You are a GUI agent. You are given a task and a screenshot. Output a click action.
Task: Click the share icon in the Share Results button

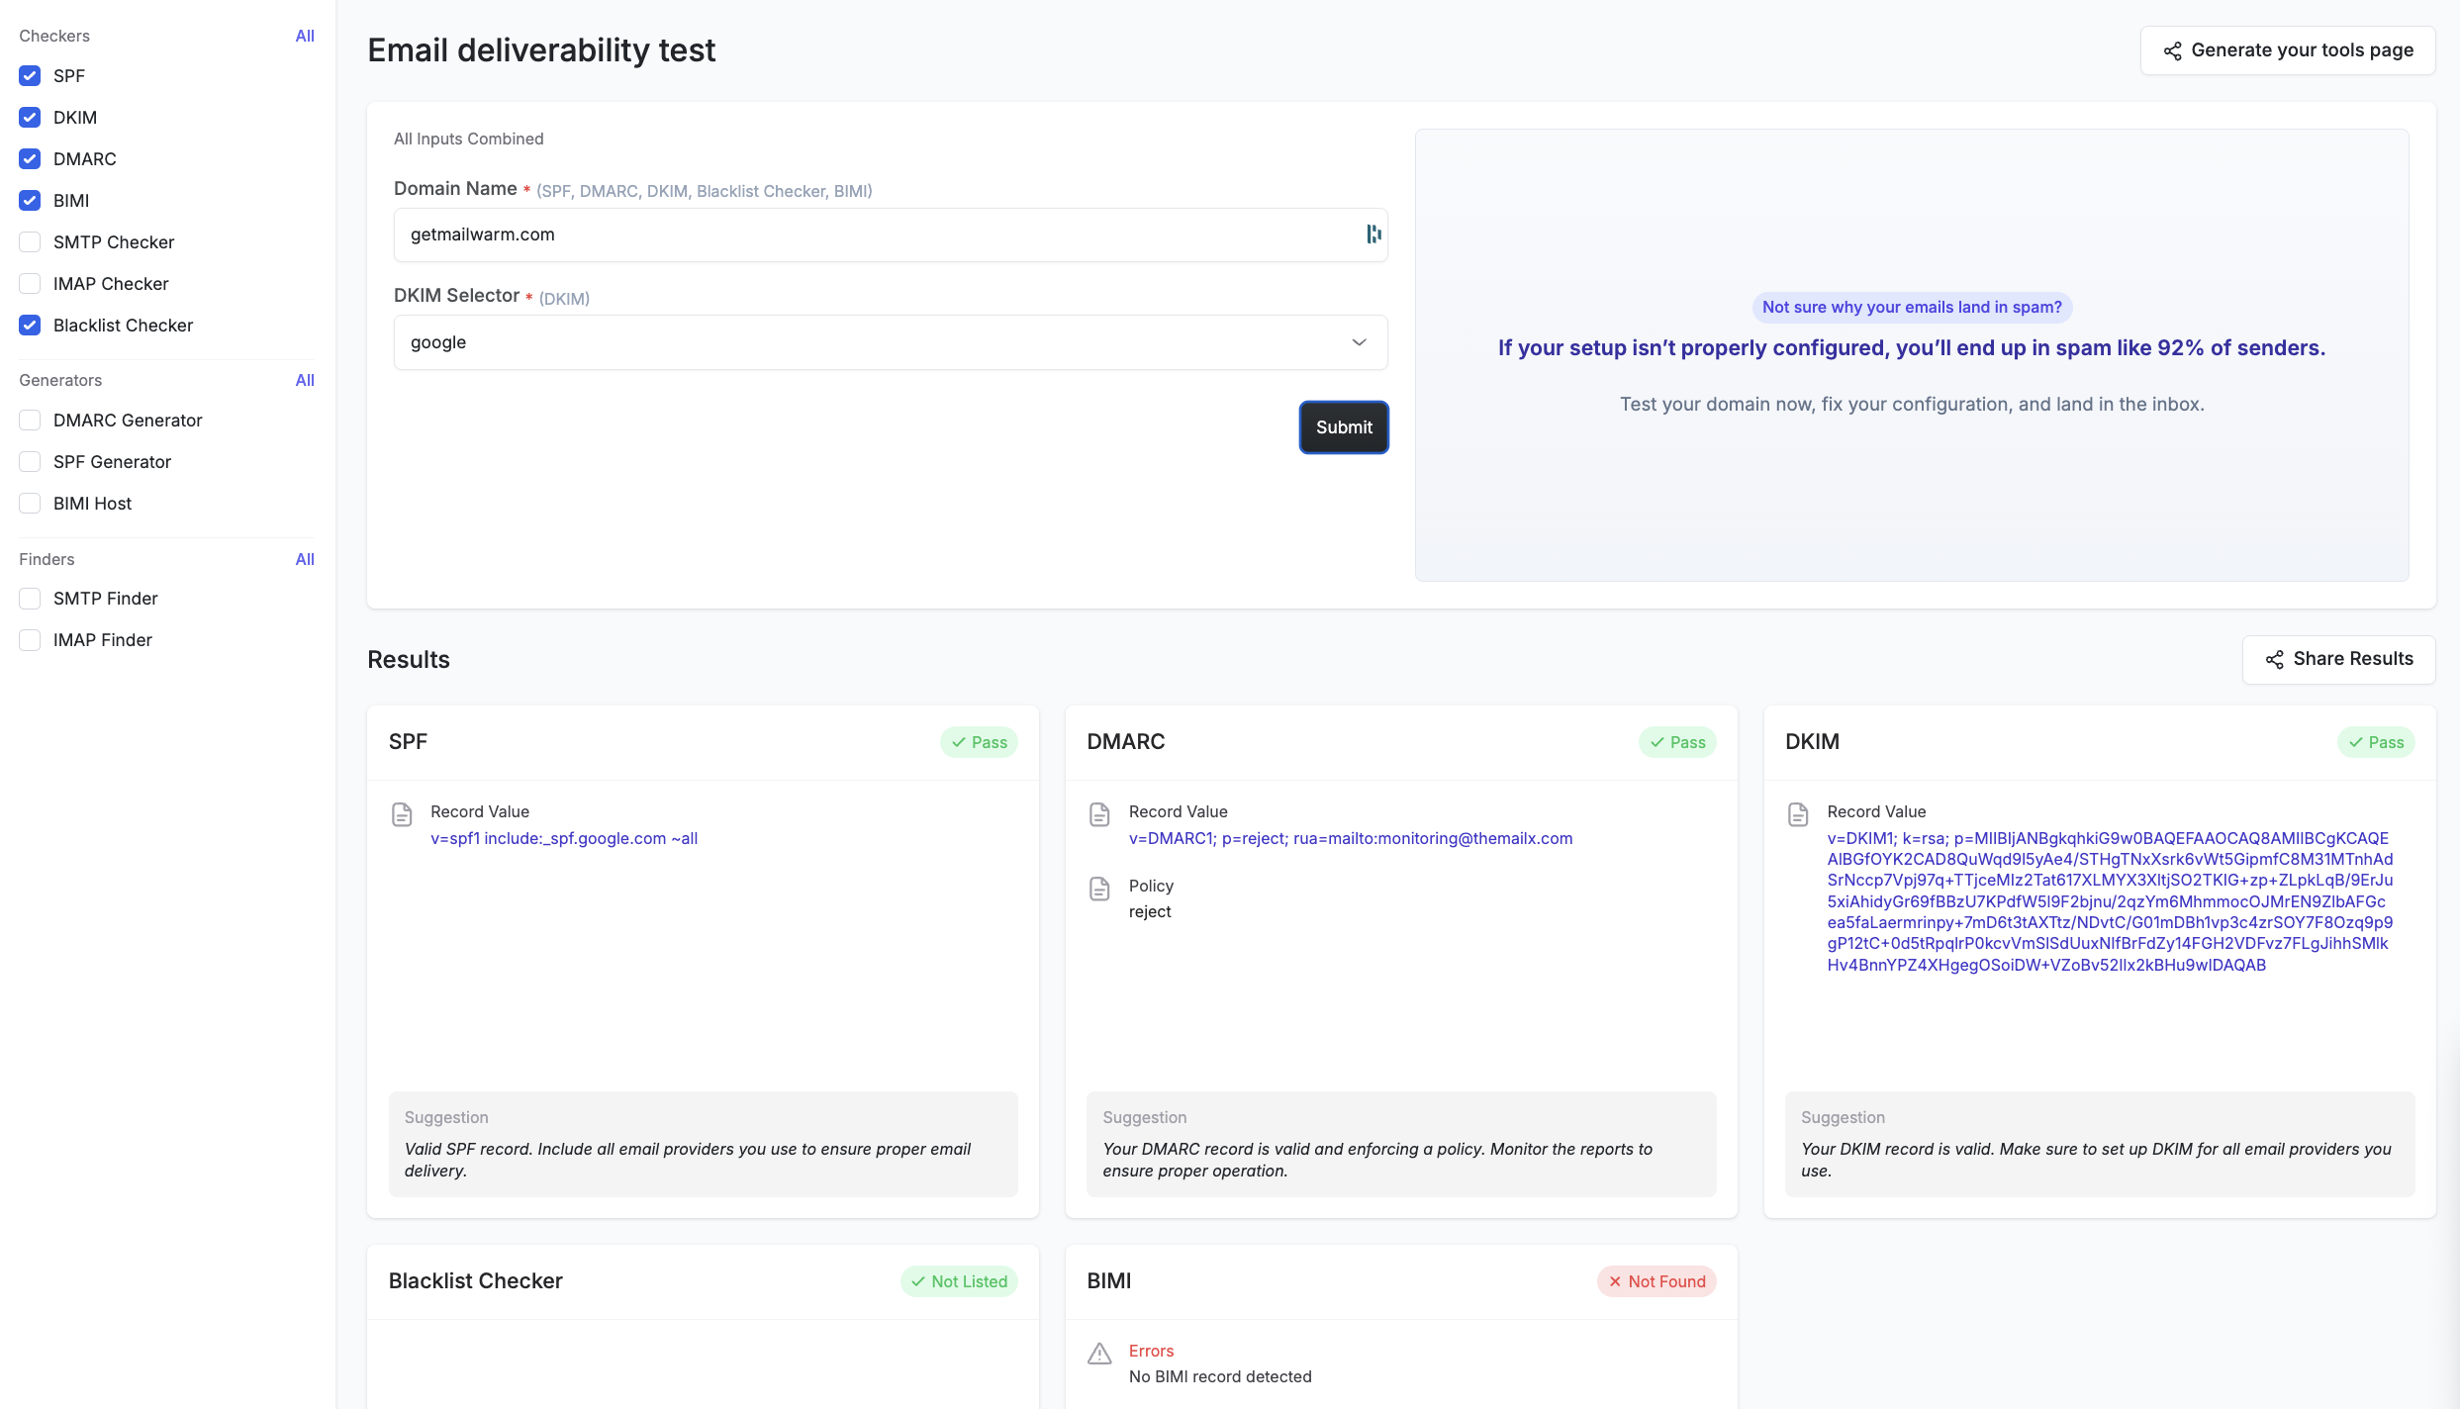[x=2274, y=660]
